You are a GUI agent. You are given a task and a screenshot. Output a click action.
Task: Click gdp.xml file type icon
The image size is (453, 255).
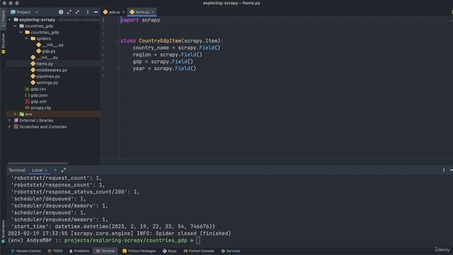tap(27, 101)
